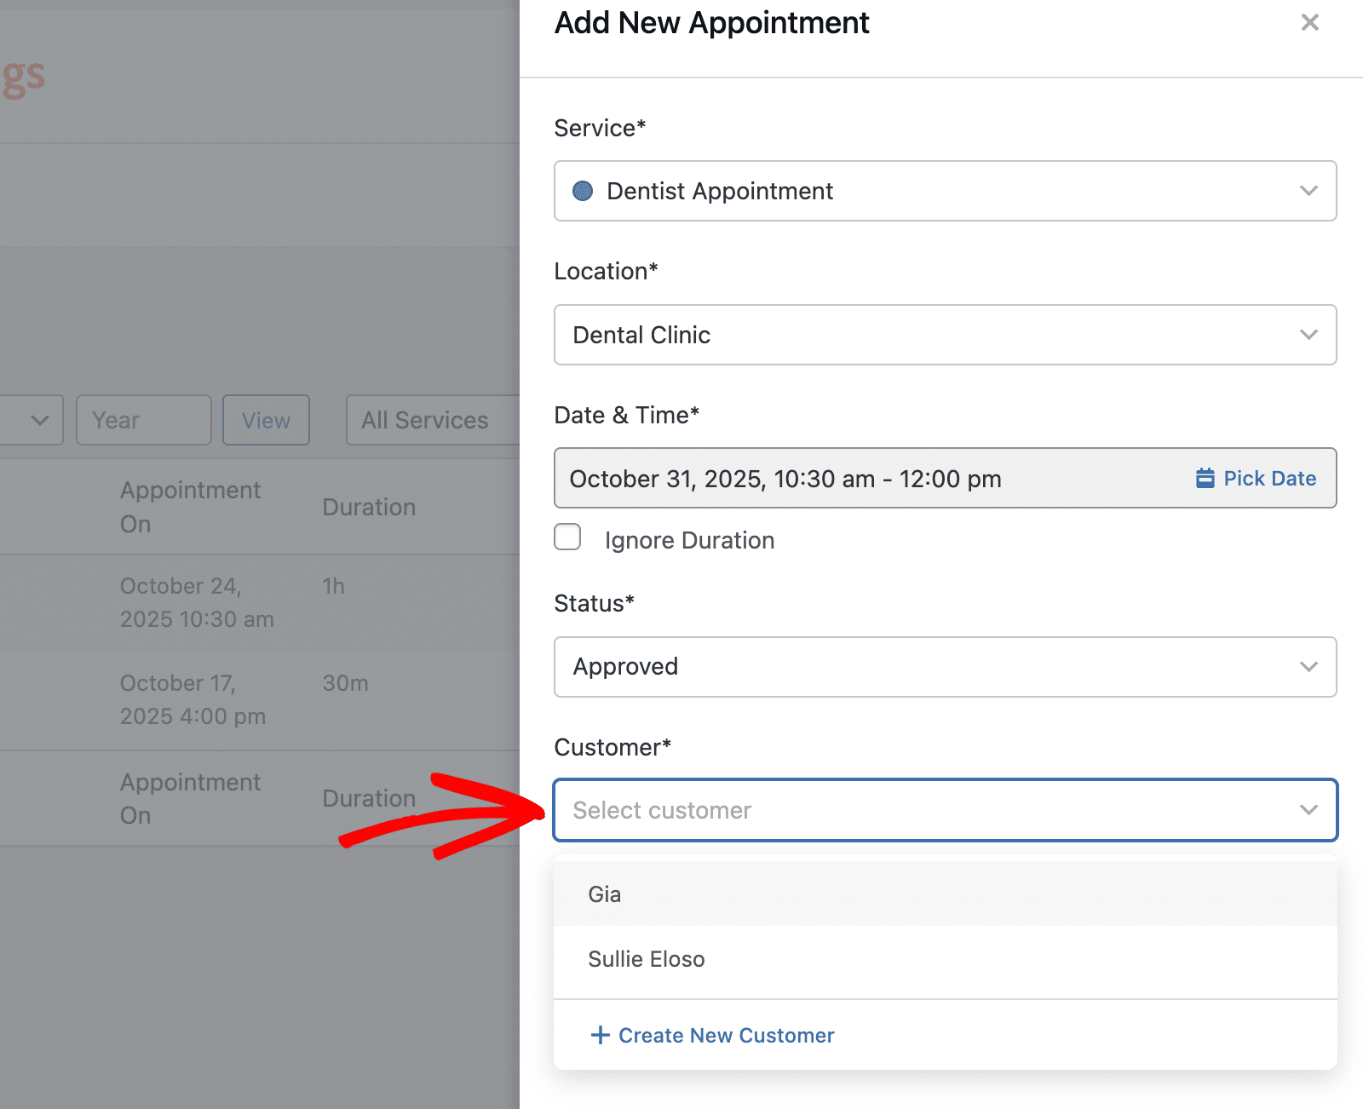The height and width of the screenshot is (1109, 1363).
Task: Open the Service dropdown showing Dentist Appointment
Action: click(944, 191)
